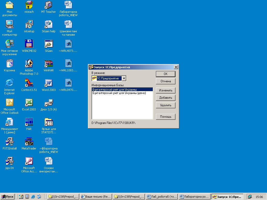The image size is (267, 200).
Task: Expand the В режиме mode dropdown arrow
Action: pos(124,78)
